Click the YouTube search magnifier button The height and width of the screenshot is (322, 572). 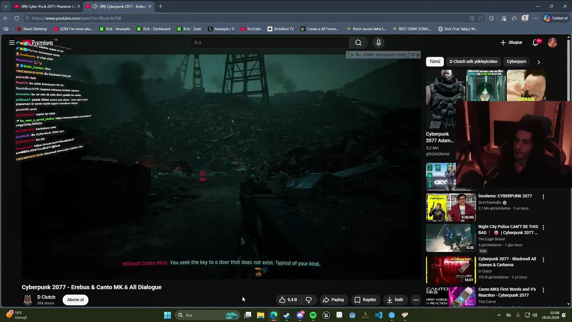click(358, 42)
